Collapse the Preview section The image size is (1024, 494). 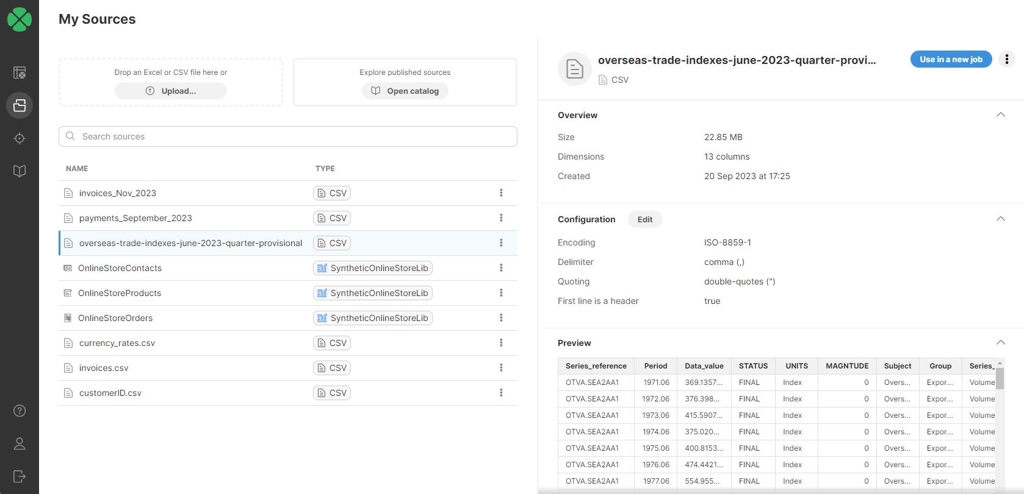coord(1000,343)
